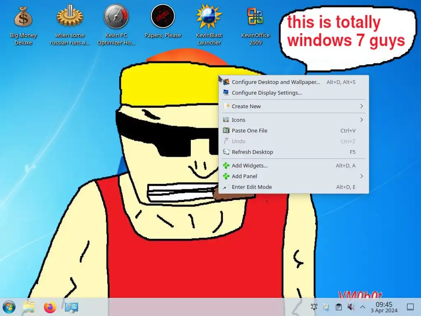Open the Icons submenu entry
The width and height of the screenshot is (421, 316).
pyautogui.click(x=294, y=120)
